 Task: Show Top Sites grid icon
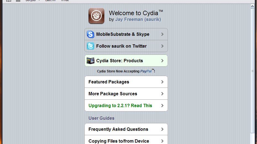[18, 1]
